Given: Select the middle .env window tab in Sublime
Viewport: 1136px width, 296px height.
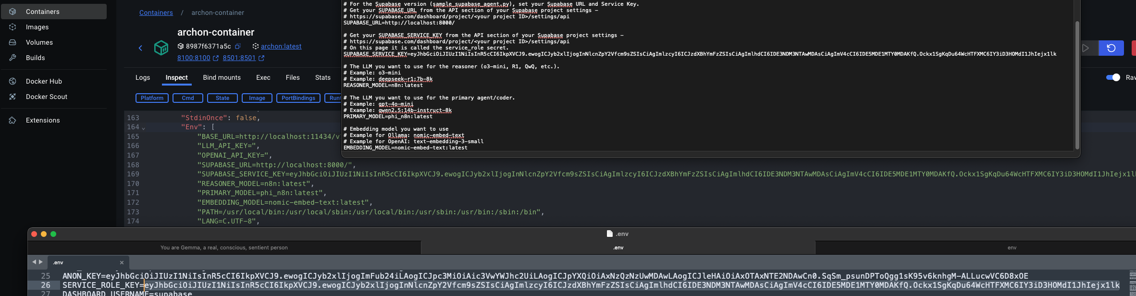Looking at the screenshot, I should (x=618, y=247).
